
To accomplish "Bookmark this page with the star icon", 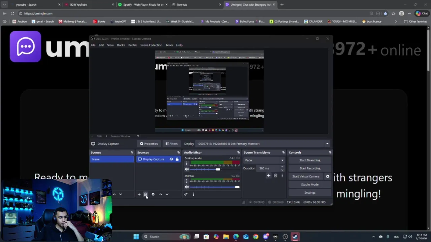I will pyautogui.click(x=385, y=13).
